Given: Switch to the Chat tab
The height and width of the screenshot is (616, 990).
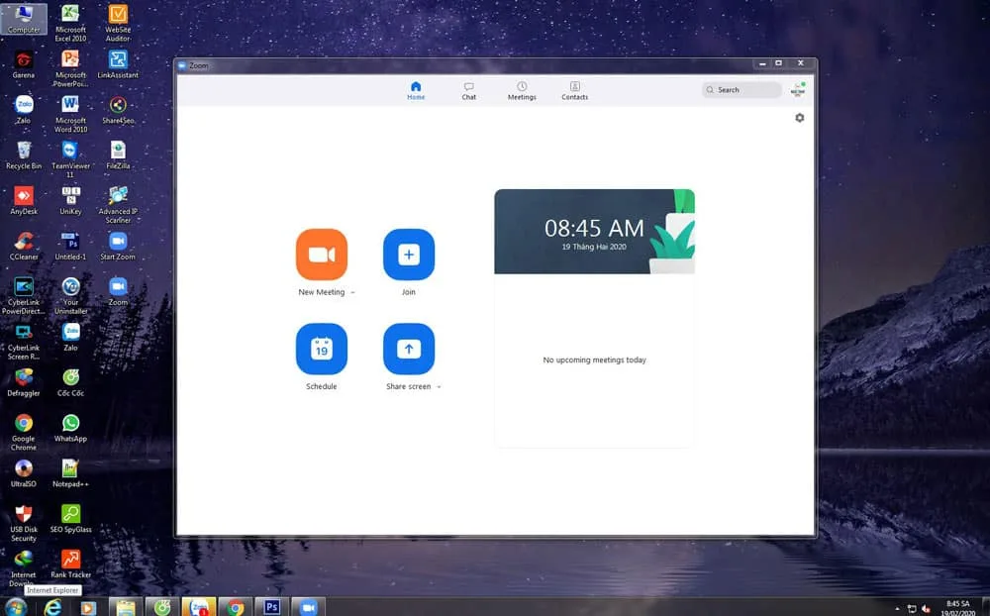Looking at the screenshot, I should 468,90.
